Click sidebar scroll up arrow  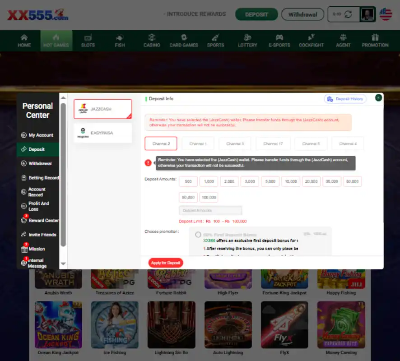tap(63, 98)
